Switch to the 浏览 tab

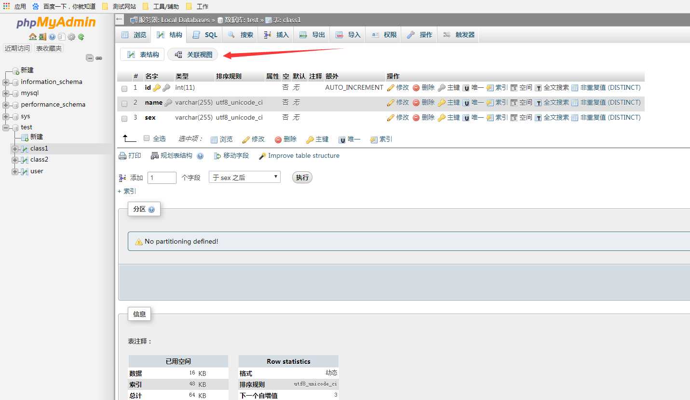pyautogui.click(x=134, y=35)
